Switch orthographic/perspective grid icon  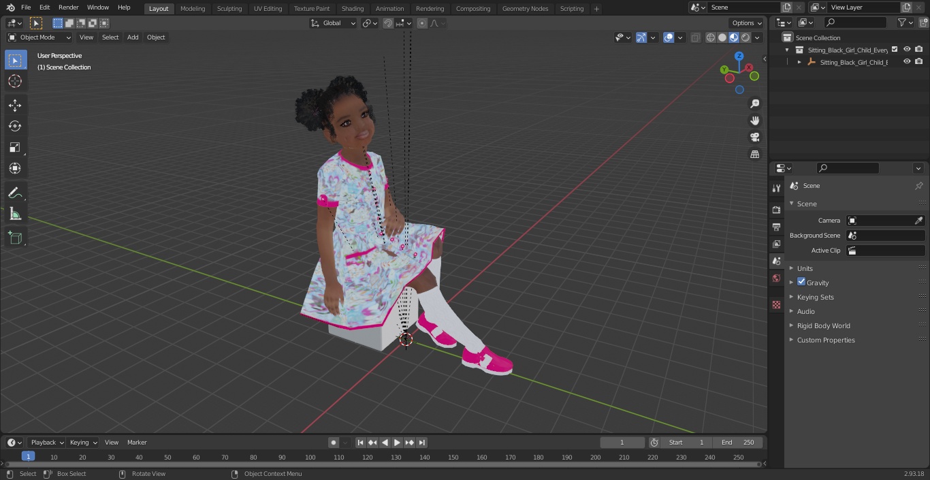point(754,154)
